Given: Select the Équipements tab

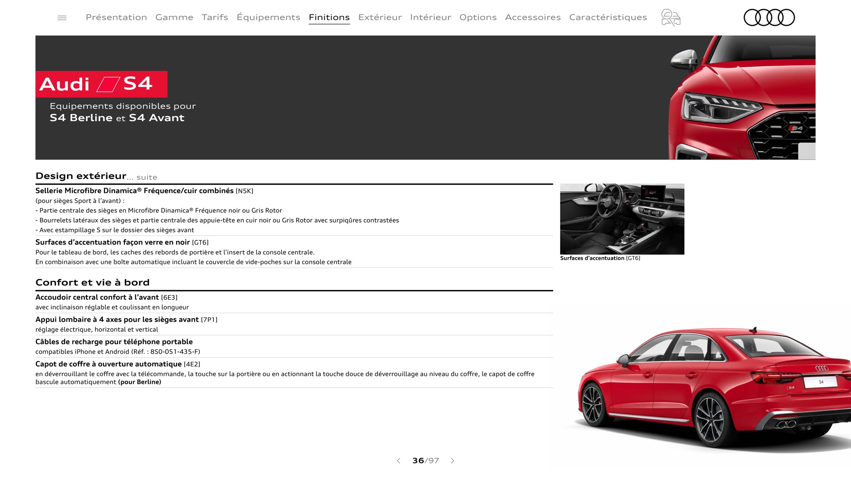Looking at the screenshot, I should (x=269, y=17).
